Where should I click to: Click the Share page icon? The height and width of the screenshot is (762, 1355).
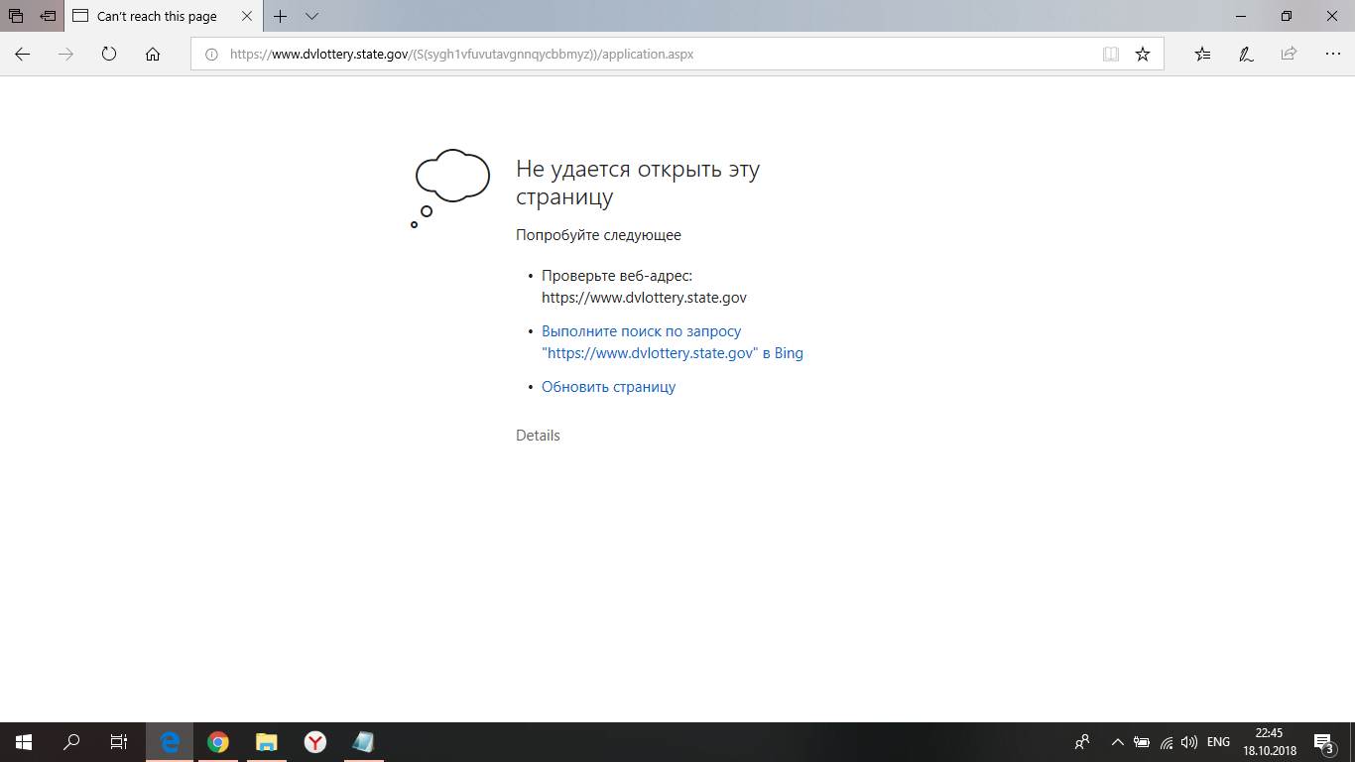pyautogui.click(x=1289, y=55)
